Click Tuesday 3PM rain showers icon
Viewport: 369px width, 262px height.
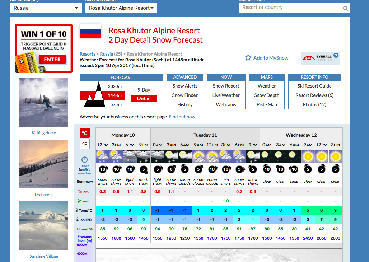coord(226,156)
